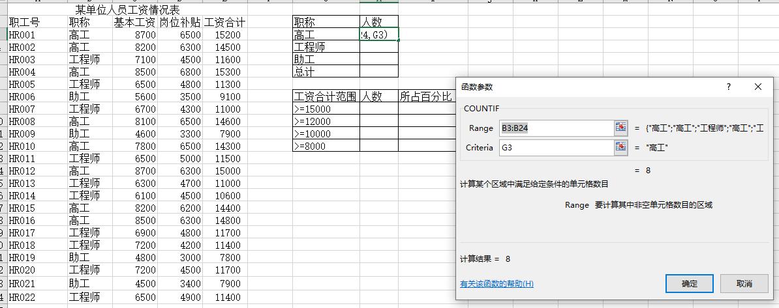Image resolution: width=779 pixels, height=308 pixels.
Task: Cancel with the 取消 button
Action: point(744,284)
